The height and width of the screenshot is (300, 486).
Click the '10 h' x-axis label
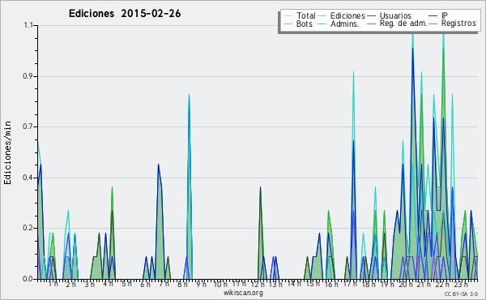coord(220,285)
